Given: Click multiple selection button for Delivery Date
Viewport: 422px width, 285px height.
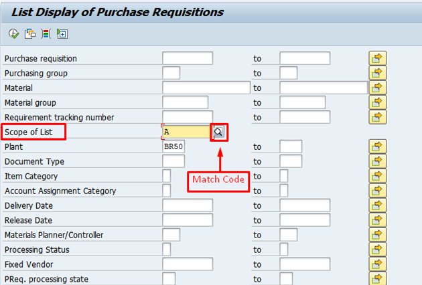Looking at the screenshot, I should 378,205.
